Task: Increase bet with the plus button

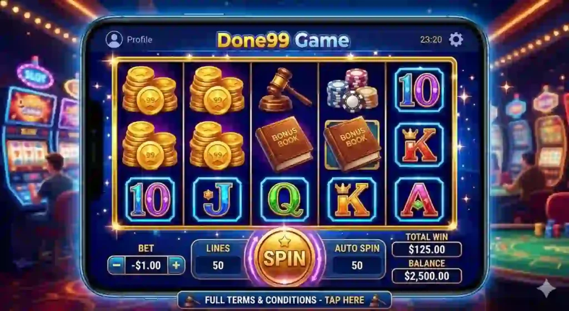Action: click(x=176, y=265)
